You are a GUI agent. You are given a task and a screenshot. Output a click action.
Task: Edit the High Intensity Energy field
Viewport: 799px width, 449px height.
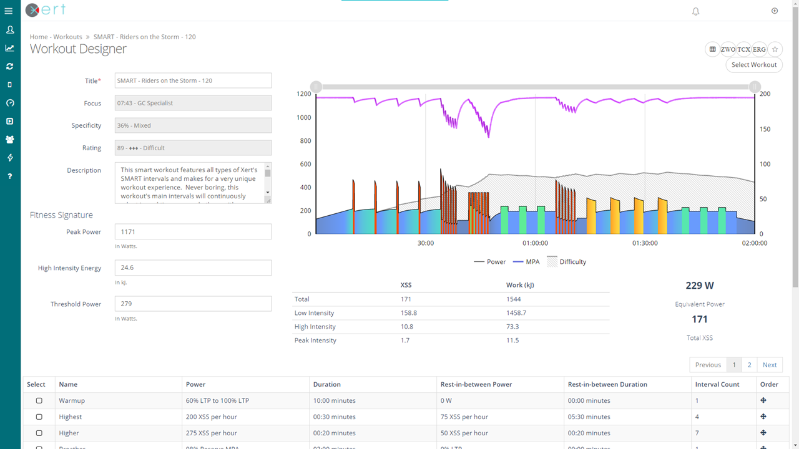coord(194,268)
